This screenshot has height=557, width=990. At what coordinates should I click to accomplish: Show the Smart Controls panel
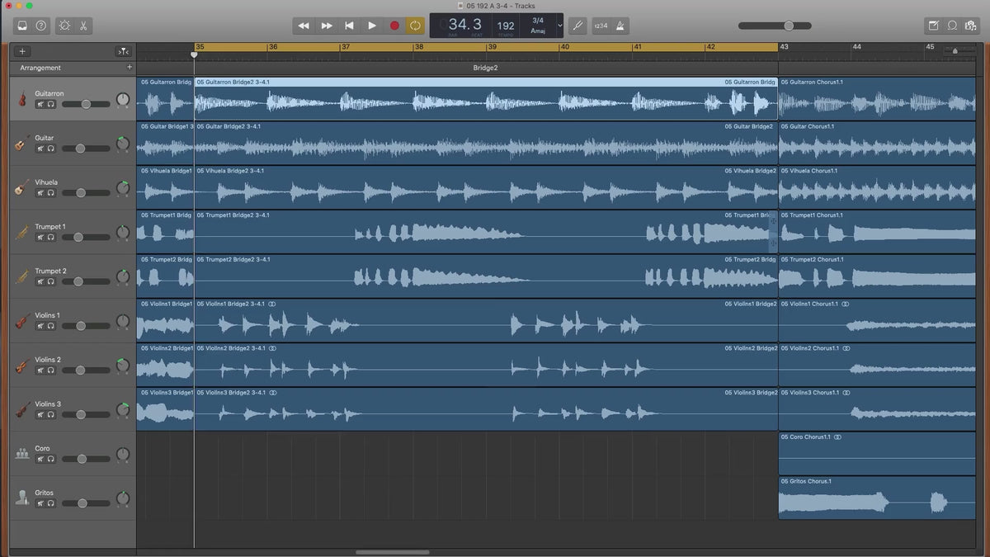64,26
